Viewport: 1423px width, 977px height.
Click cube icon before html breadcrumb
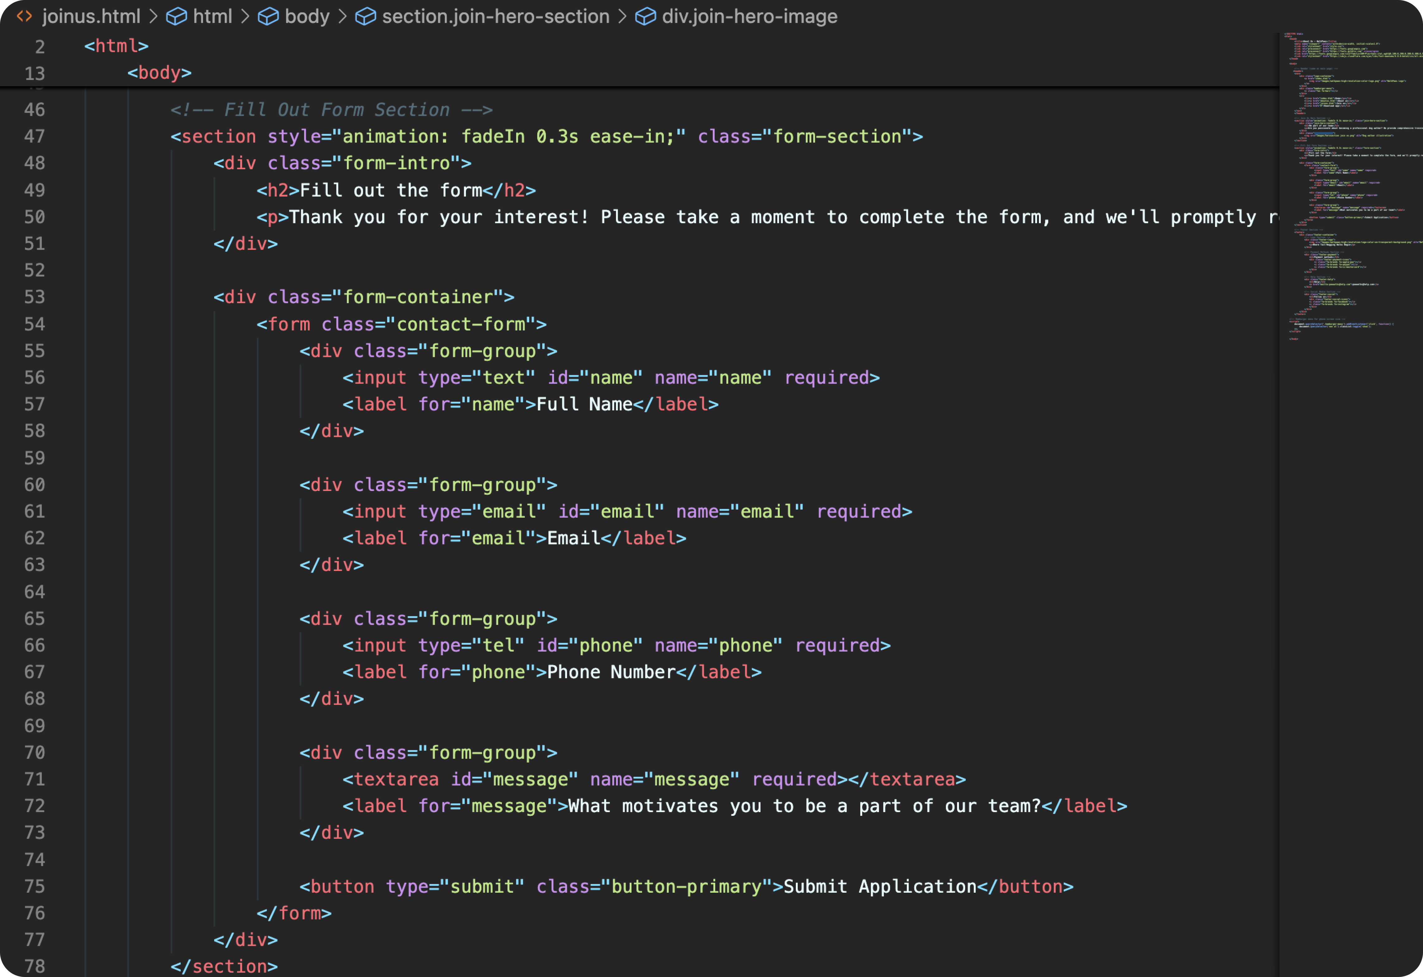[x=177, y=16]
